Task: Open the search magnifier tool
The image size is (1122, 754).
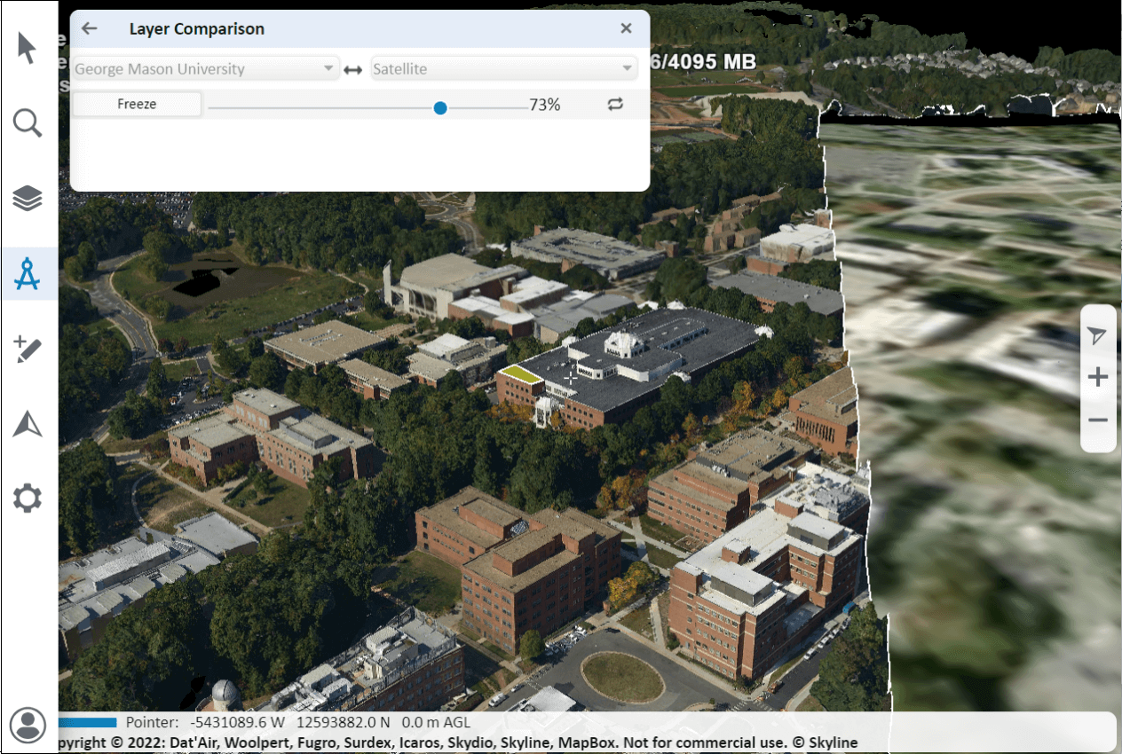Action: coord(28,123)
